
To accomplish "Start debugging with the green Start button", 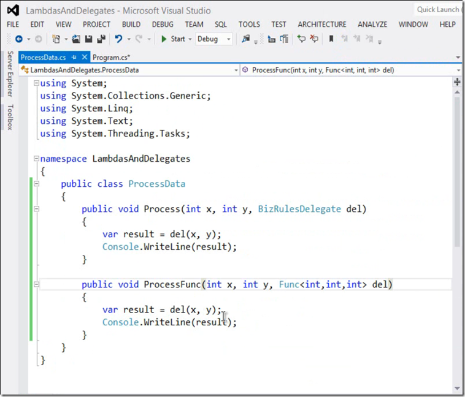I will tap(173, 39).
